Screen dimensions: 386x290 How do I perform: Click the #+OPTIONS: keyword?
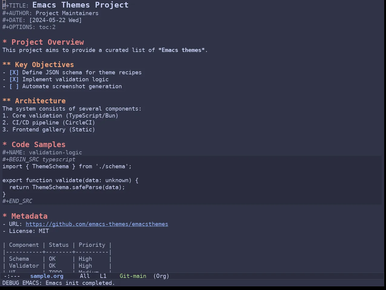pyautogui.click(x=19, y=27)
